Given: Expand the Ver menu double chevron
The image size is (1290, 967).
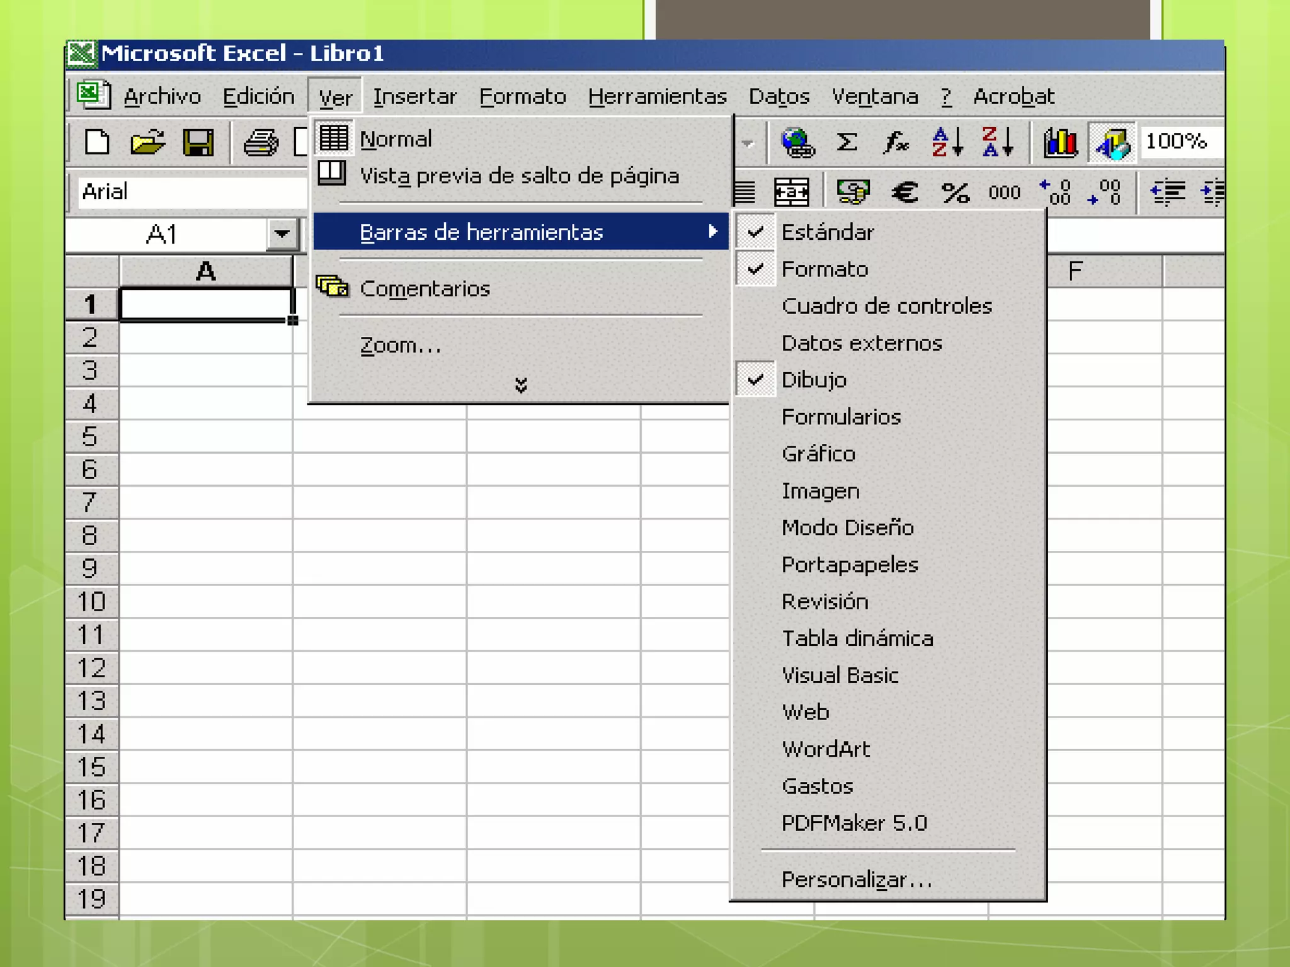Looking at the screenshot, I should pos(520,385).
